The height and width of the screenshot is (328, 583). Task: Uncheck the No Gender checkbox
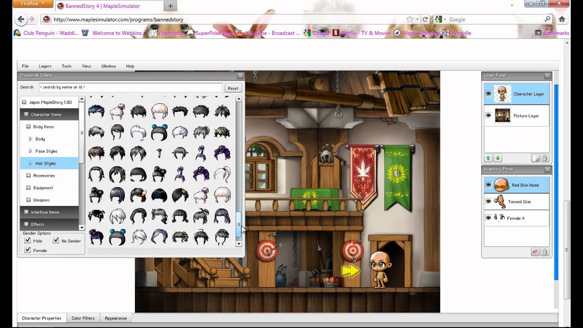click(56, 241)
